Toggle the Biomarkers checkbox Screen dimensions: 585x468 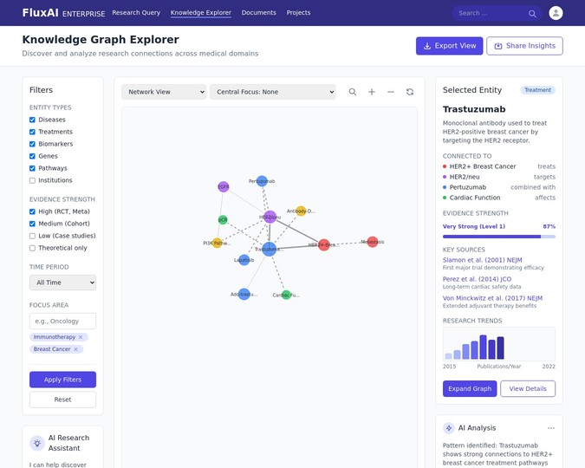tap(32, 144)
